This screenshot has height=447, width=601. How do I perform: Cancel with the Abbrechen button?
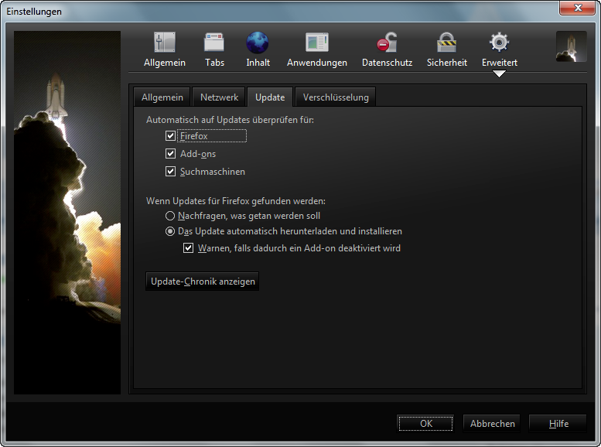492,424
